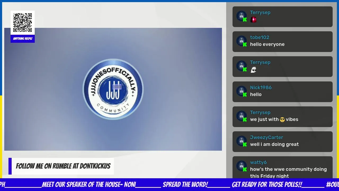Click the avatar beside JweezyCarter's message

(242, 141)
